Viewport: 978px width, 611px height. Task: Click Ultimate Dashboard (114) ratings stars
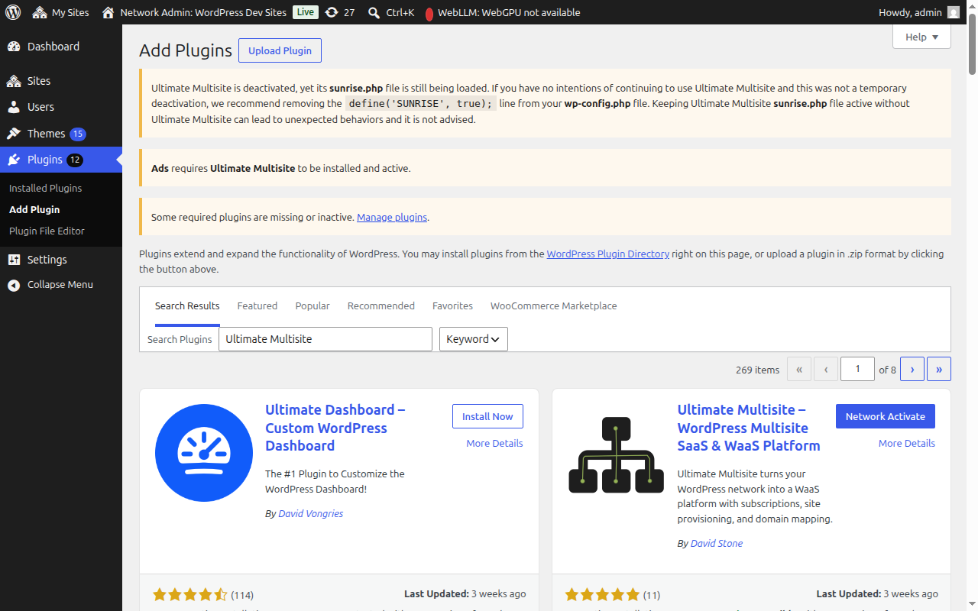pyautogui.click(x=190, y=594)
